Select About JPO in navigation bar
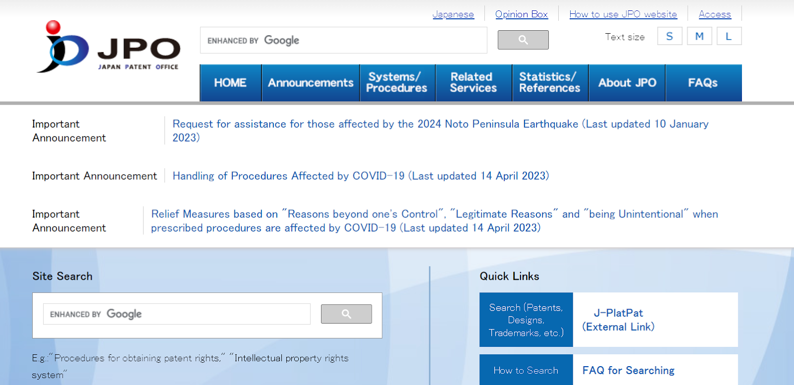This screenshot has height=385, width=794. 627,83
